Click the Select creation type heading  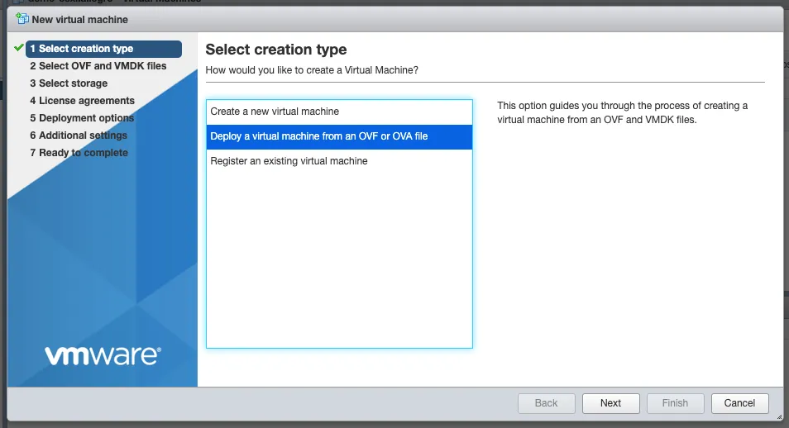(276, 50)
